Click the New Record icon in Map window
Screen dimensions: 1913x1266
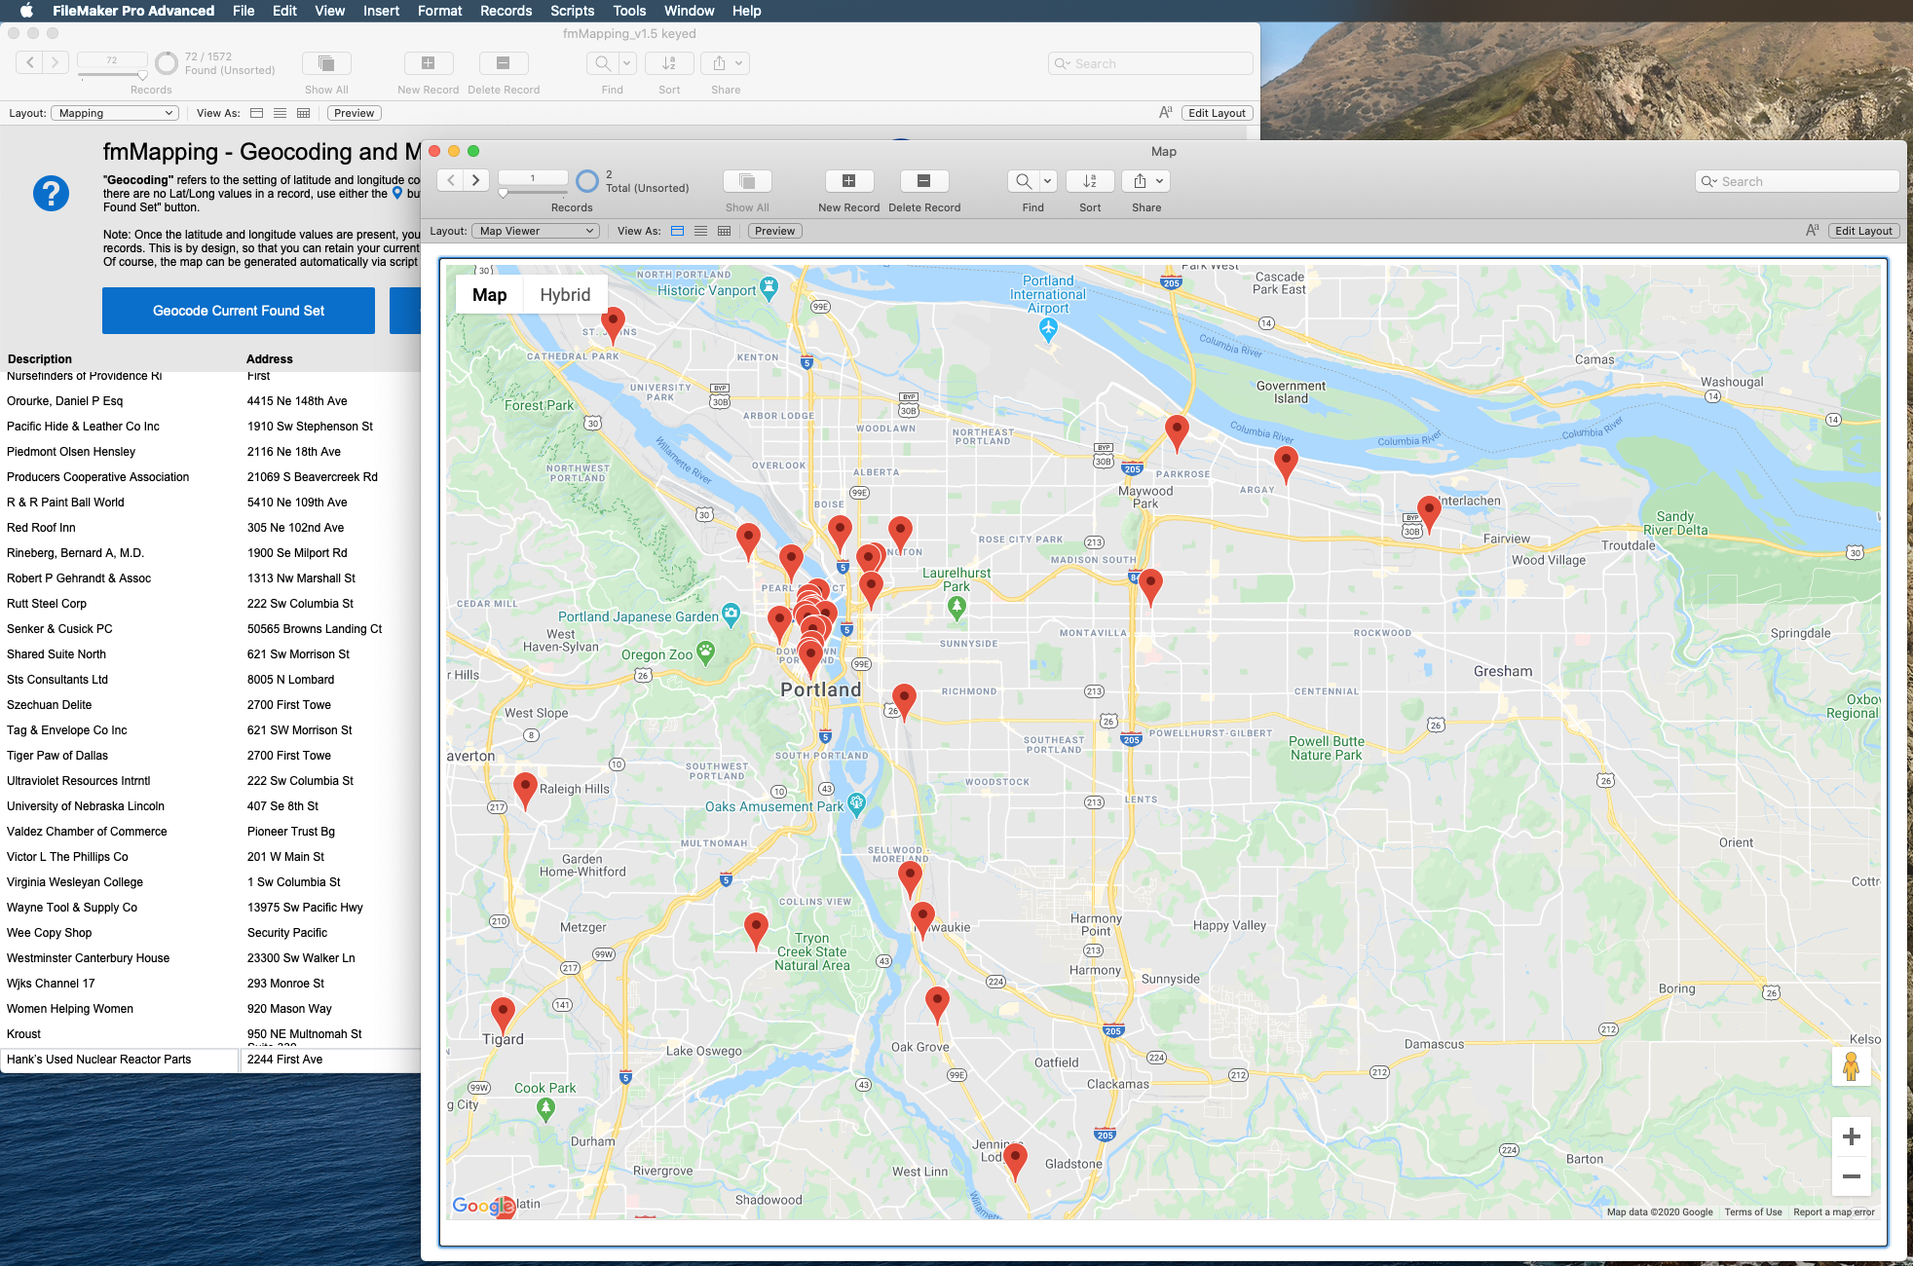pos(848,181)
